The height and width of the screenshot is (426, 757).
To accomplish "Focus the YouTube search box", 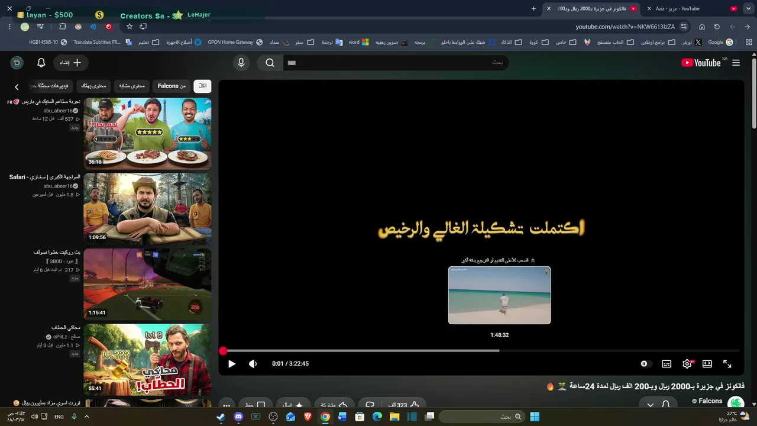I will coord(396,63).
